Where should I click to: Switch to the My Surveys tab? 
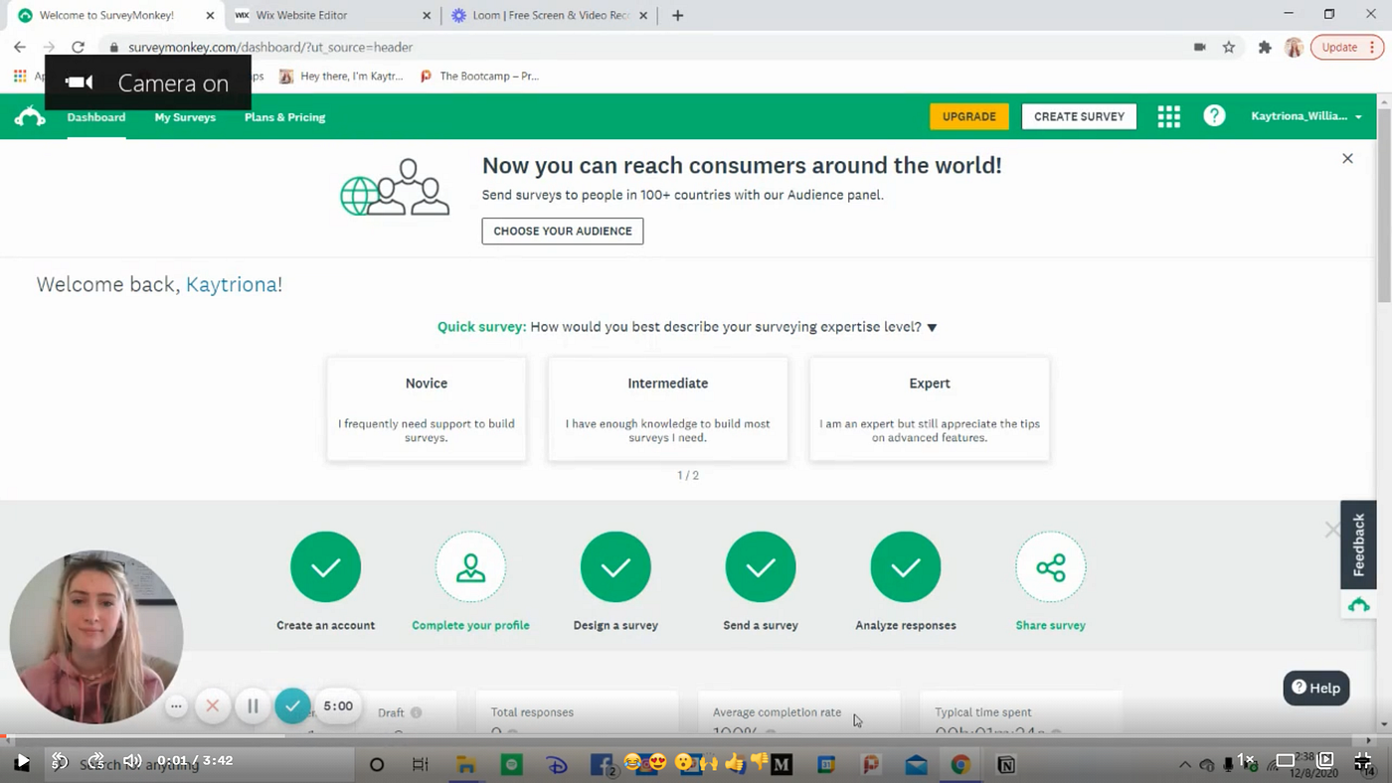185,116
